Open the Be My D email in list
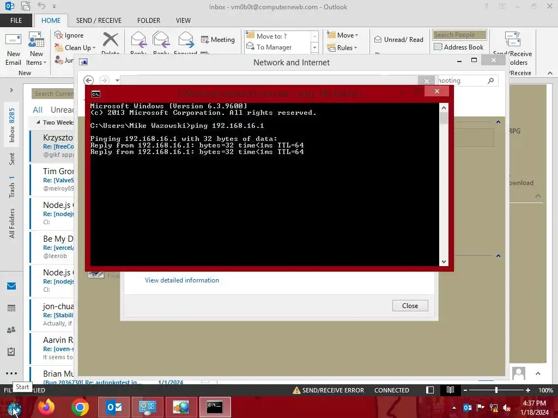 pos(52,247)
